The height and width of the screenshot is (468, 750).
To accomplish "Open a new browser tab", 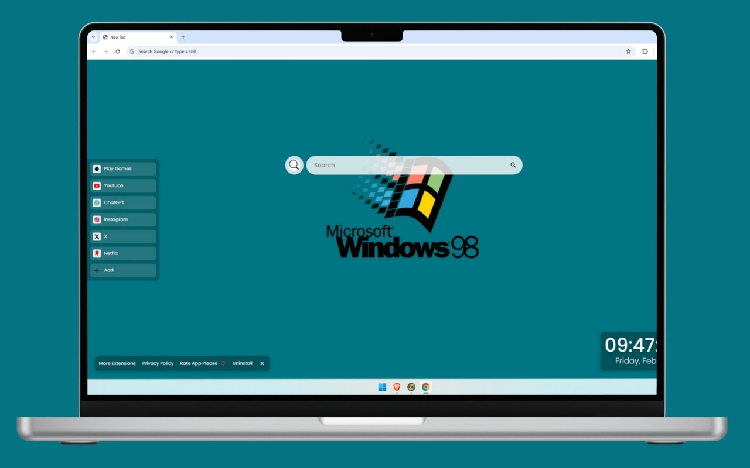I will pos(183,37).
